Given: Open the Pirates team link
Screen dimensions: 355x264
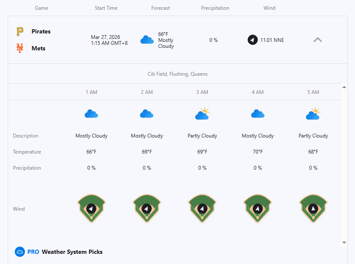Looking at the screenshot, I should click(41, 31).
